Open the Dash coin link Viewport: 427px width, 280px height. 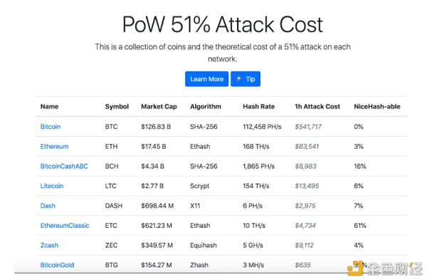(48, 206)
